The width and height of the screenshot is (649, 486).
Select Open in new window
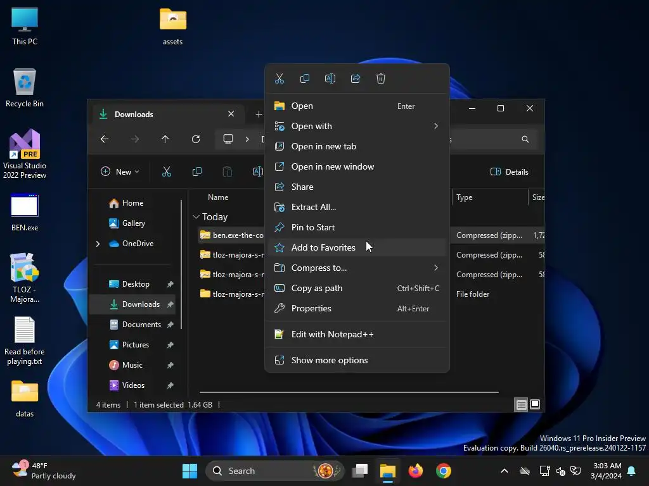357,166
